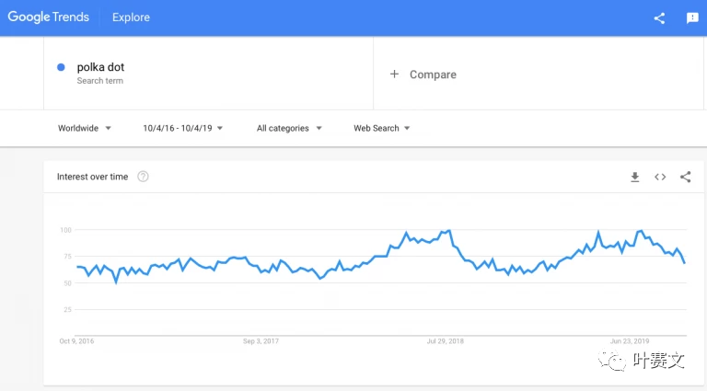Click chart peak near Jul 29, 2018
Screen dimensions: 707x391
448,232
